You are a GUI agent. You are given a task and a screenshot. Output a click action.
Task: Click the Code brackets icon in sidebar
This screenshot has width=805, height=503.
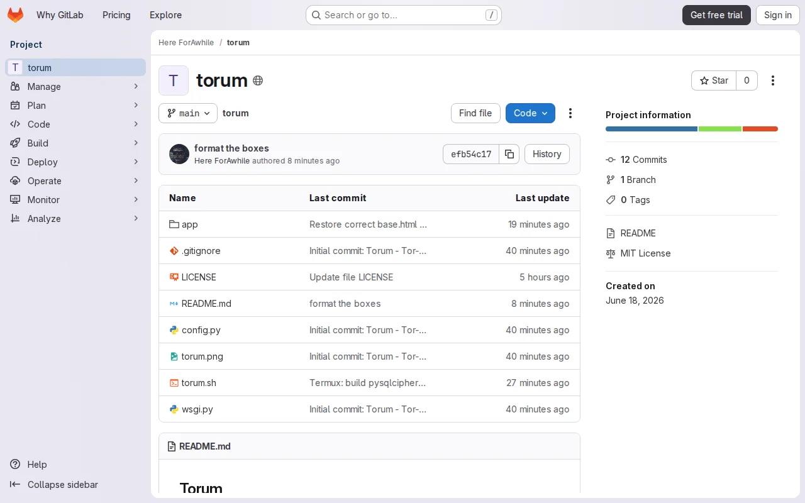15,124
